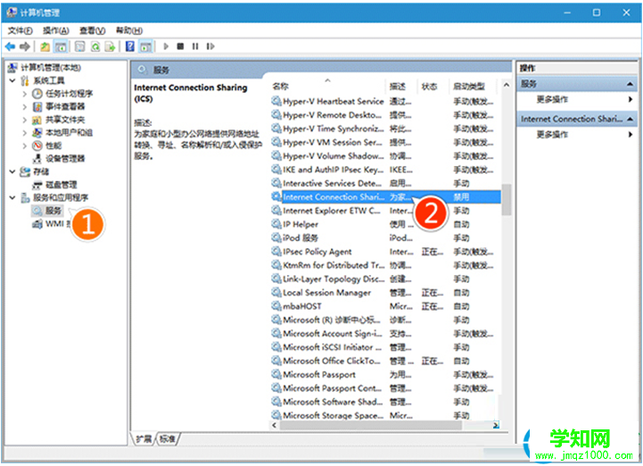Click the Refresh toolbar icon
Screen dimensions: 643x466
95,46
